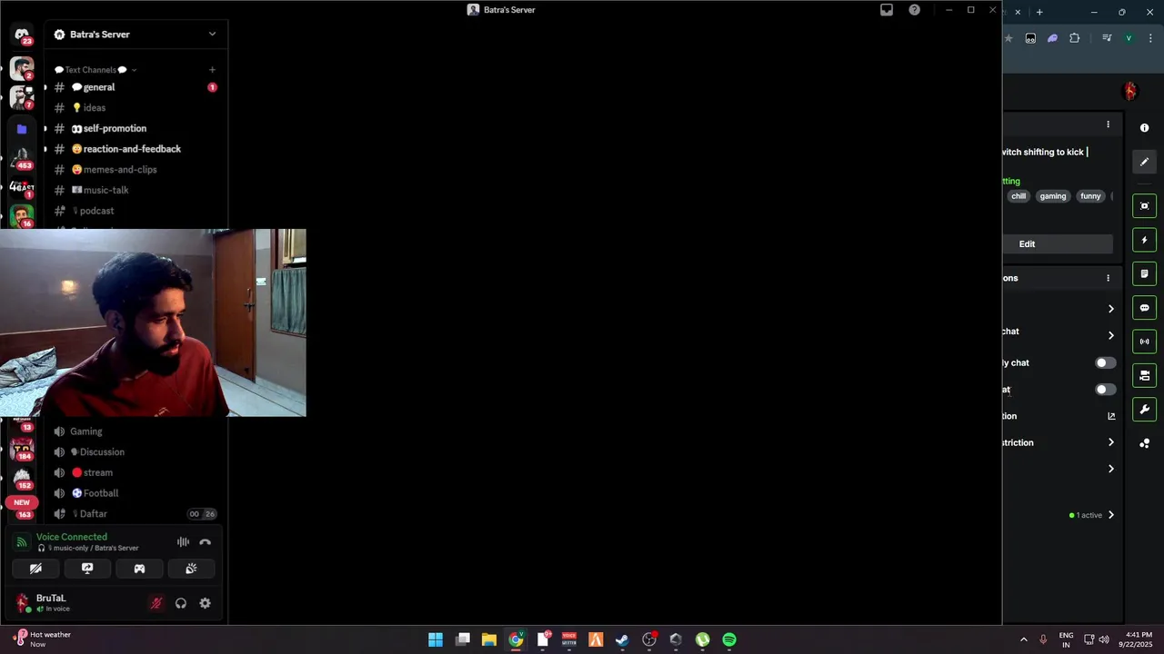This screenshot has height=654, width=1164.
Task: Expand the '1 active' row chevron
Action: tap(1110, 515)
